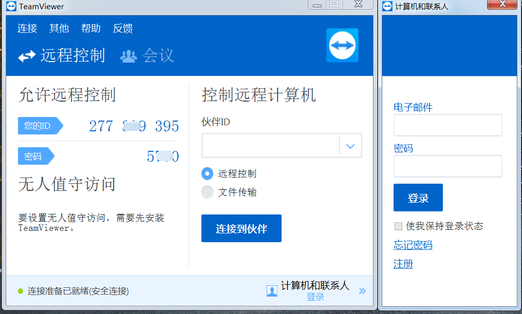
Task: Click the 登录 button in contacts window
Action: pos(418,198)
